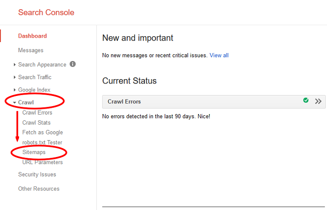Select Crawl Stats in sidebar
The height and width of the screenshot is (210, 327).
point(36,122)
